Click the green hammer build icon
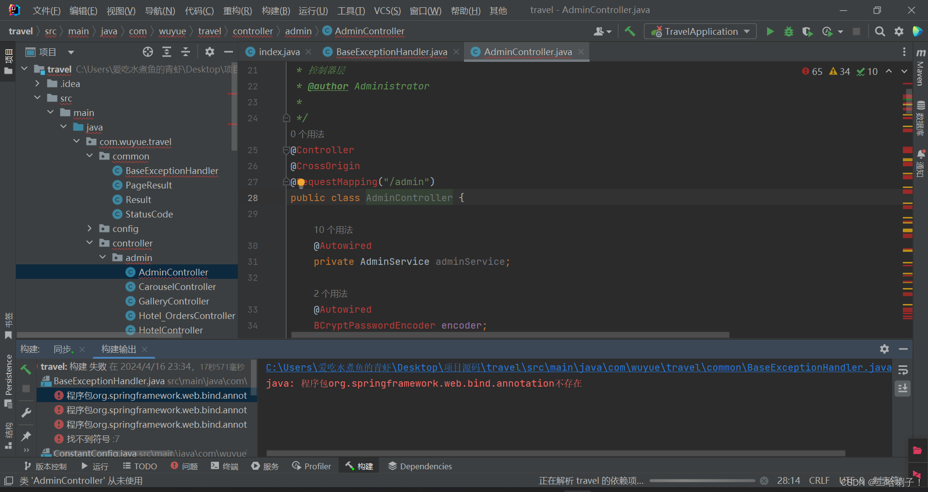Image resolution: width=928 pixels, height=492 pixels. click(x=630, y=31)
